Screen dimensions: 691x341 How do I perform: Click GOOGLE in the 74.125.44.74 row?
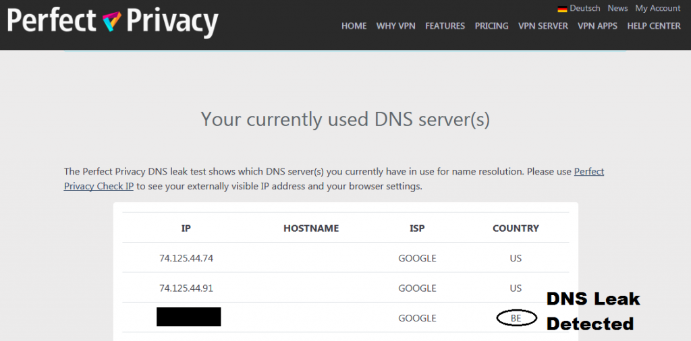[417, 258]
